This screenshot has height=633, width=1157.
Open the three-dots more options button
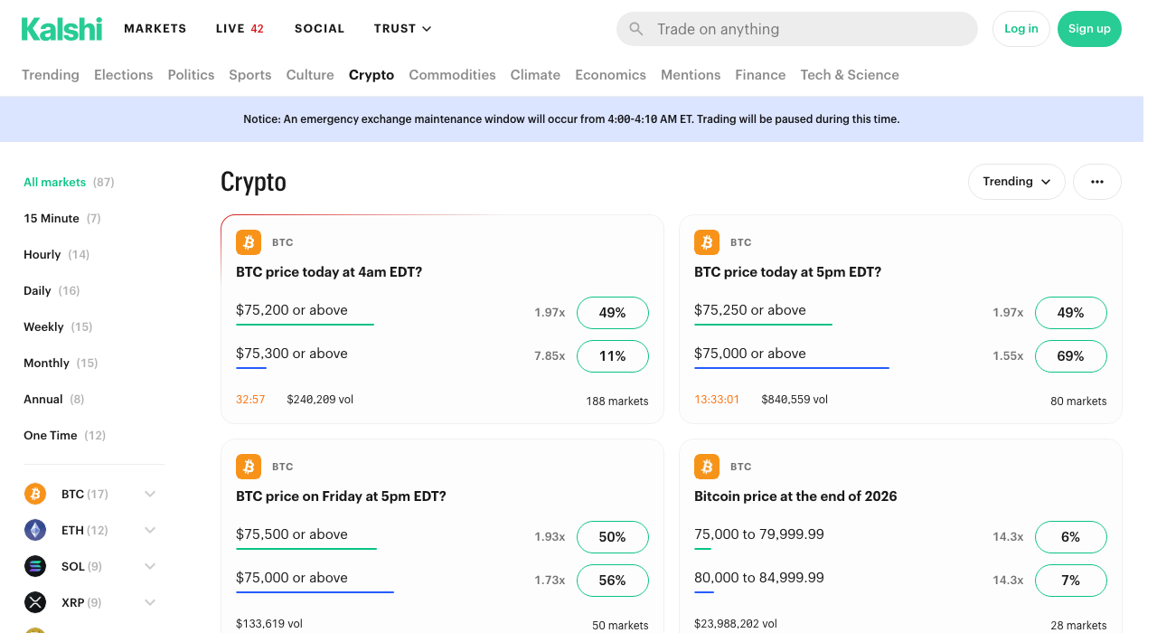click(1097, 182)
